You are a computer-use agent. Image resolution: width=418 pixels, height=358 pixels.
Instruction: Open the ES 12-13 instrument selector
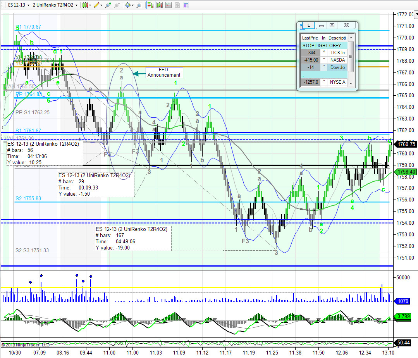(x=19, y=5)
